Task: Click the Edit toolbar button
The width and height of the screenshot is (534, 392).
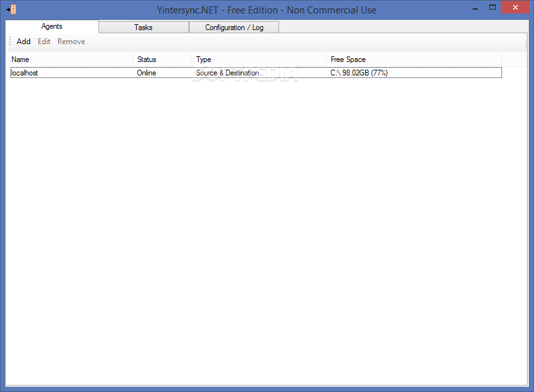Action: (44, 42)
